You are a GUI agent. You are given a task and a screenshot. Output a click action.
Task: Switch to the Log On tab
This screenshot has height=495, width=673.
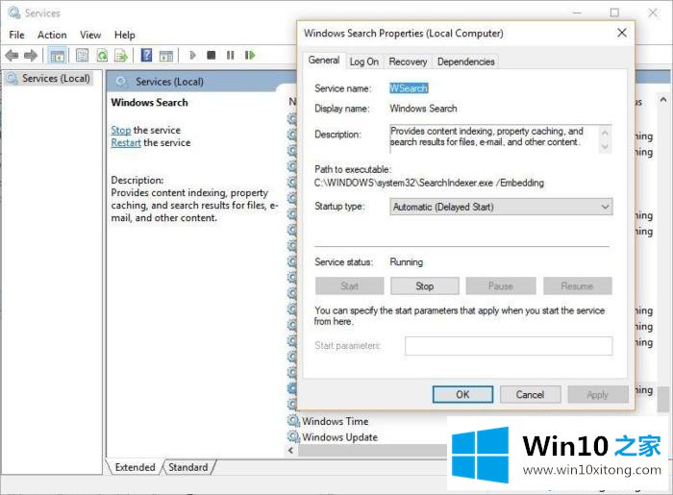[364, 62]
